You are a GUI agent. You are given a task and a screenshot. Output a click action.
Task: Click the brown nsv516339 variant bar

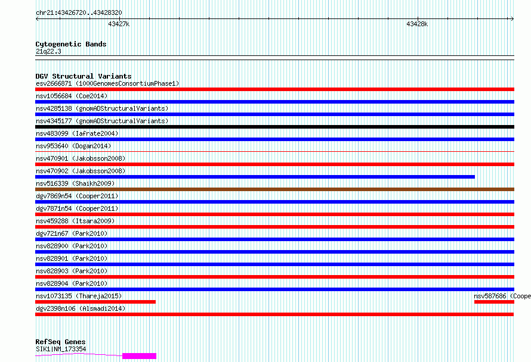pos(274,189)
